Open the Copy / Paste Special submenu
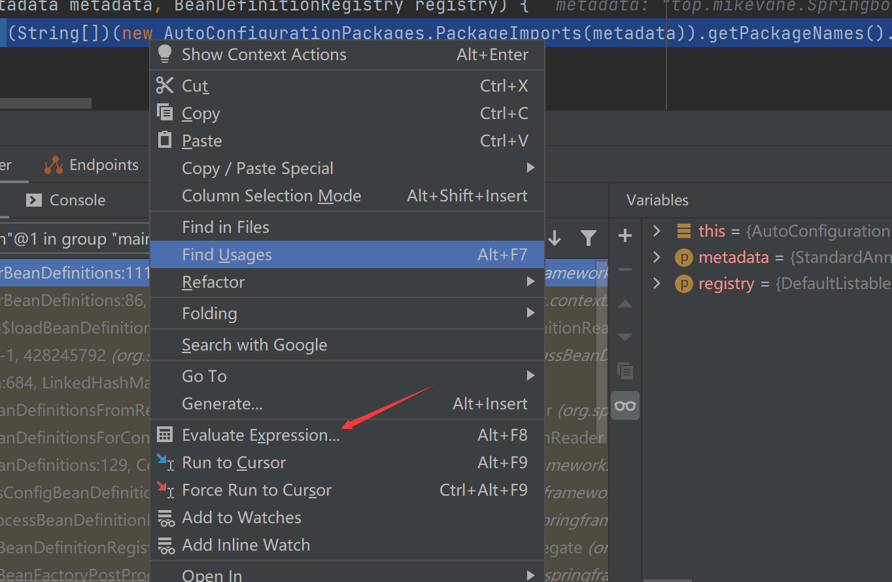The width and height of the screenshot is (892, 582). (x=347, y=168)
